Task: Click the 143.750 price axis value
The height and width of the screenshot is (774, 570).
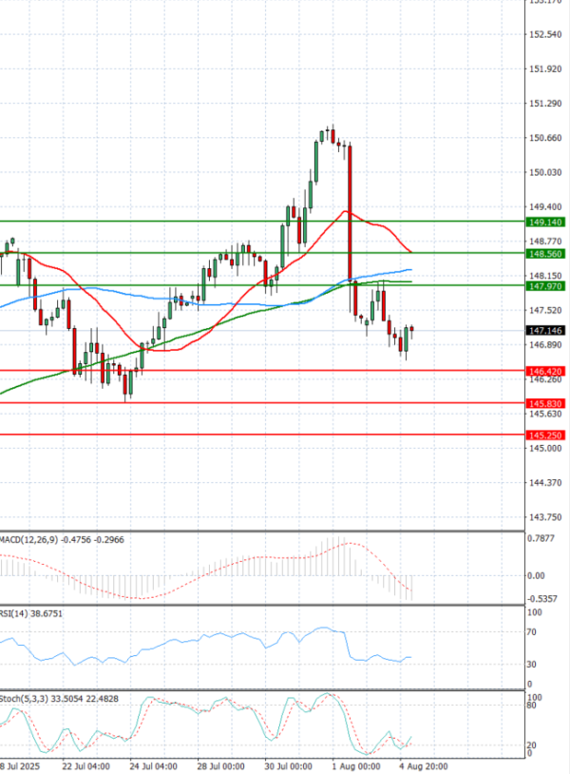Action: [x=545, y=517]
